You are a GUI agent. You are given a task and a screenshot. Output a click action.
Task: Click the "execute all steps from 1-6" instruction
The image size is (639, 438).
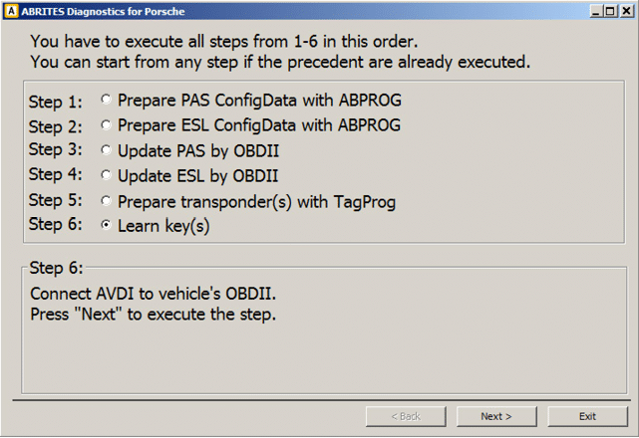tap(223, 42)
